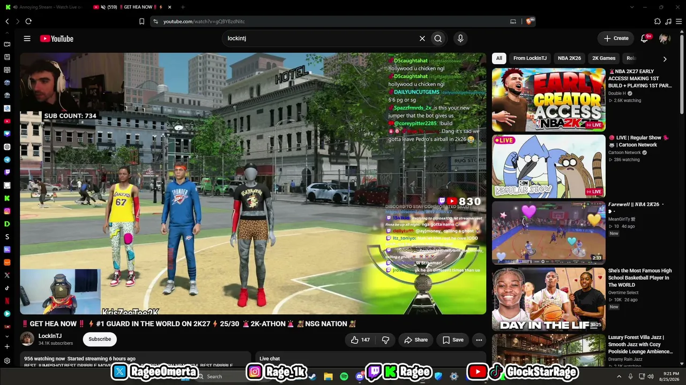The width and height of the screenshot is (686, 385).
Task: Open the tab search dropdown arrow
Action: coord(631,7)
